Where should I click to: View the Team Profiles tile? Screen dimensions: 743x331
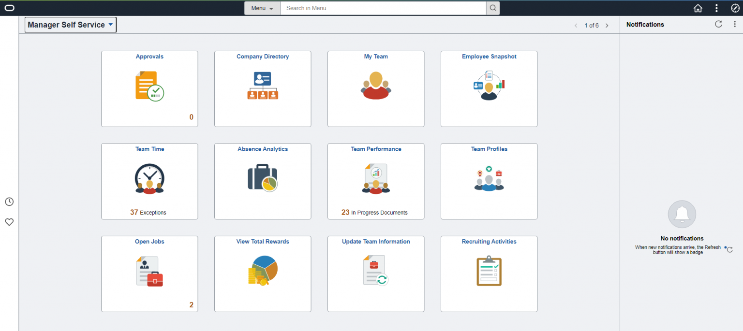(489, 181)
